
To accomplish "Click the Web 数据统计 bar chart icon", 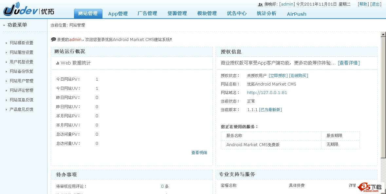I will click(x=58, y=63).
